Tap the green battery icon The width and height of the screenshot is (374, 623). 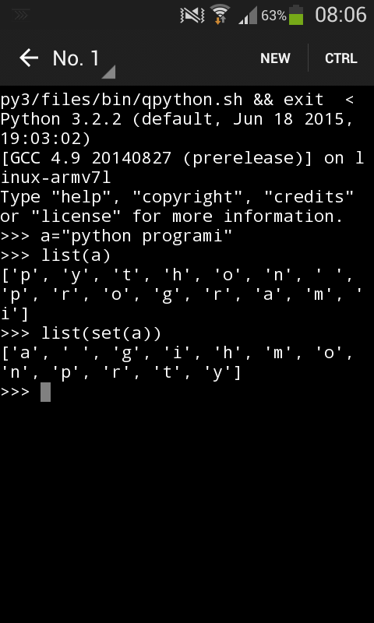296,15
